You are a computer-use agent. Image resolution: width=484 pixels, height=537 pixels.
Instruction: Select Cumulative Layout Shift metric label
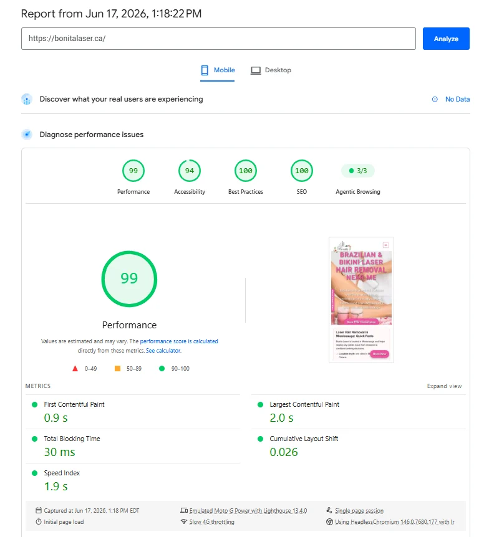(304, 439)
